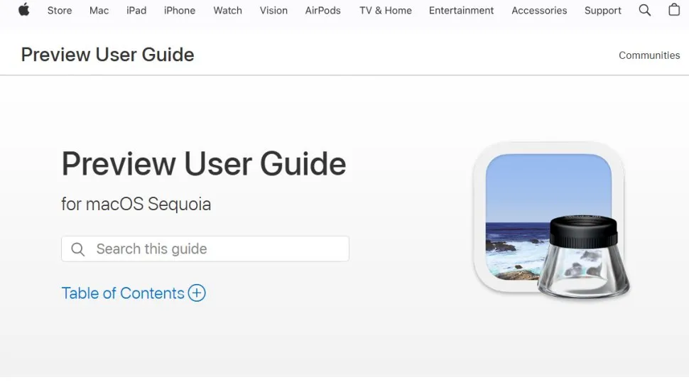Navigate to AirPods
Screen dimensions: 689x387
322,11
